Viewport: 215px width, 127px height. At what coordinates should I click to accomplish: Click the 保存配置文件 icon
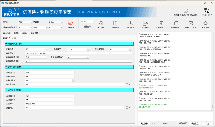(176, 23)
